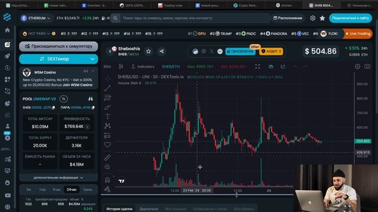
Task: Switch to Overview browser tab
Action: point(94,5)
